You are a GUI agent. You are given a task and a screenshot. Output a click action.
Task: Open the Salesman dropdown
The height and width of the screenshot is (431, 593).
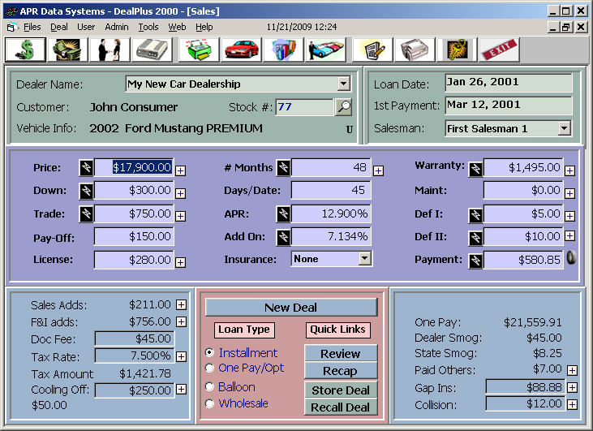click(x=565, y=128)
